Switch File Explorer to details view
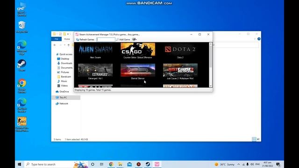299x168 pixels. (x=254, y=139)
